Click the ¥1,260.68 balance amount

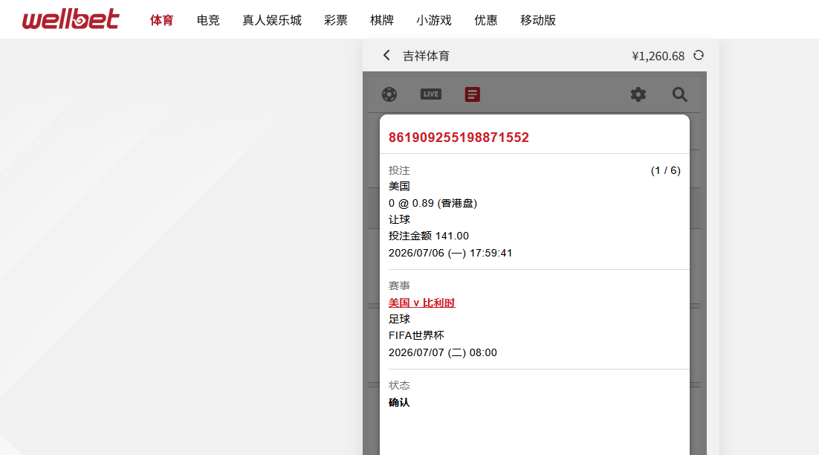pyautogui.click(x=658, y=56)
